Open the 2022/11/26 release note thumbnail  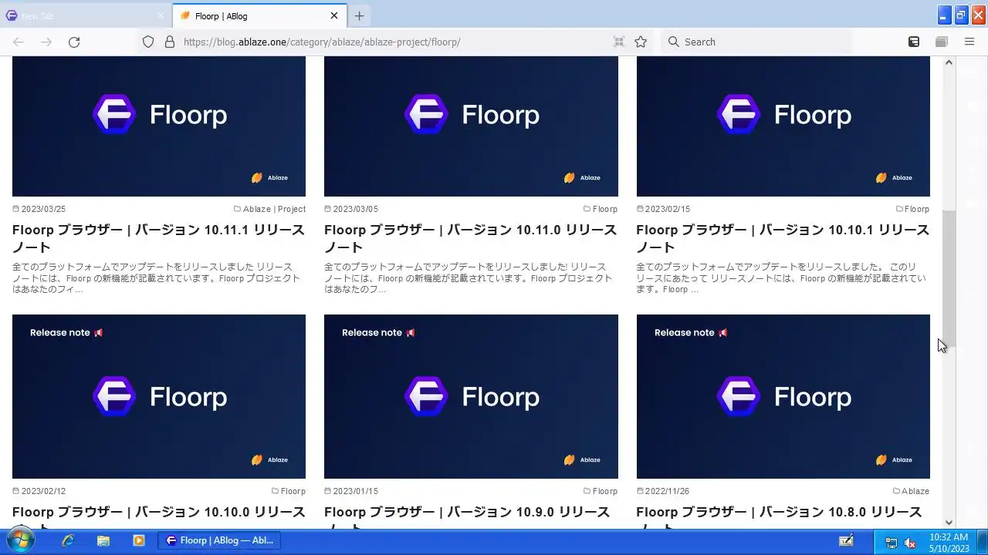click(x=783, y=396)
